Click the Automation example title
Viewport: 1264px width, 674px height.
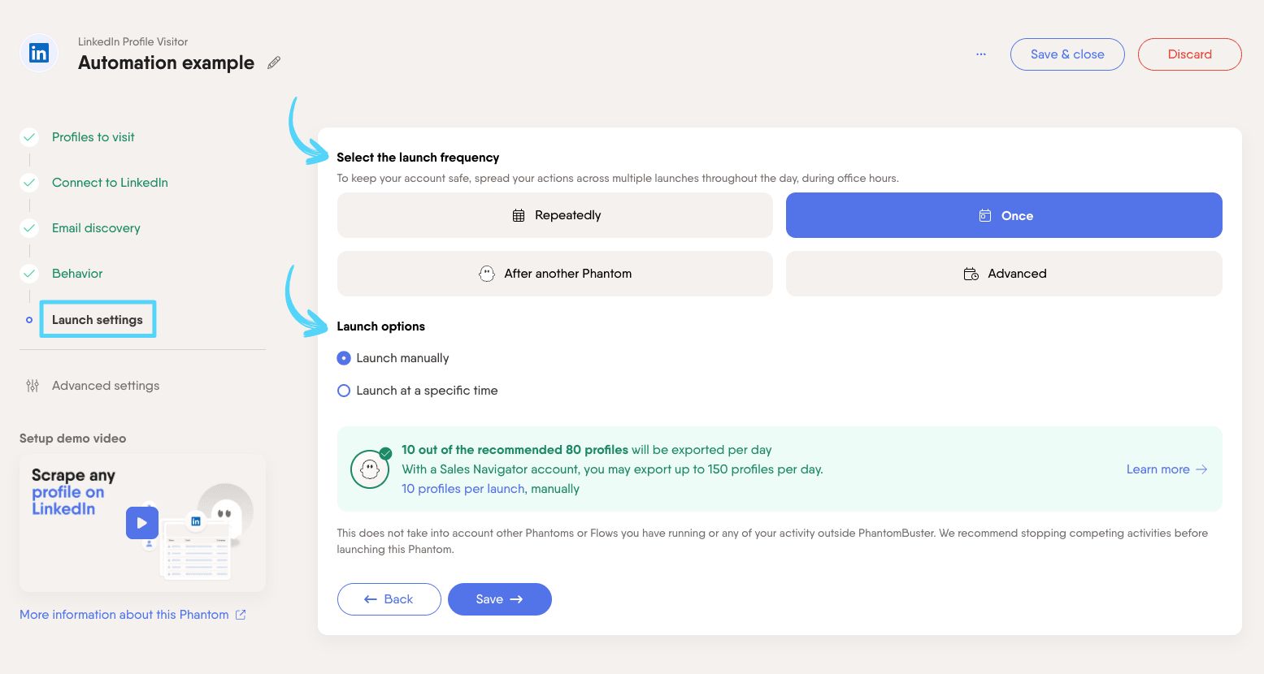pyautogui.click(x=166, y=63)
